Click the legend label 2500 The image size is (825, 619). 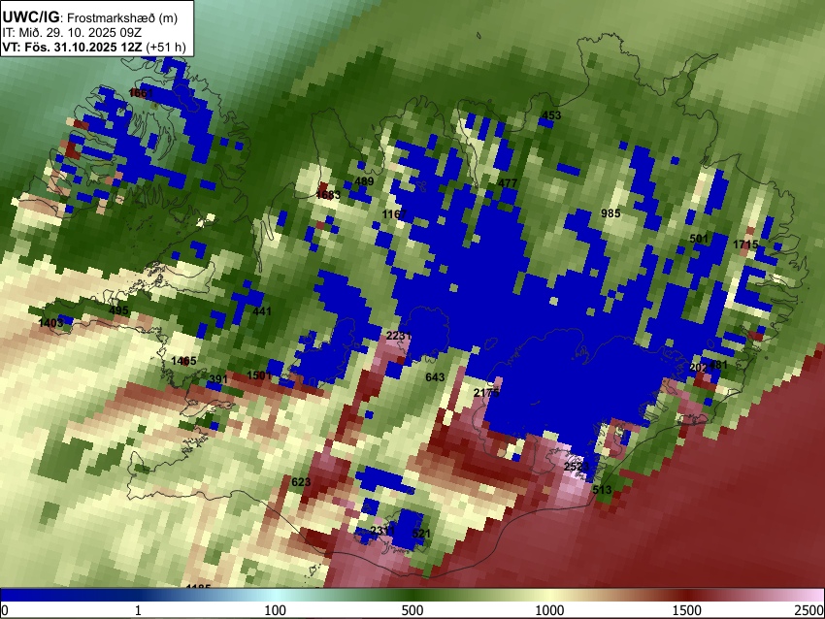click(809, 610)
